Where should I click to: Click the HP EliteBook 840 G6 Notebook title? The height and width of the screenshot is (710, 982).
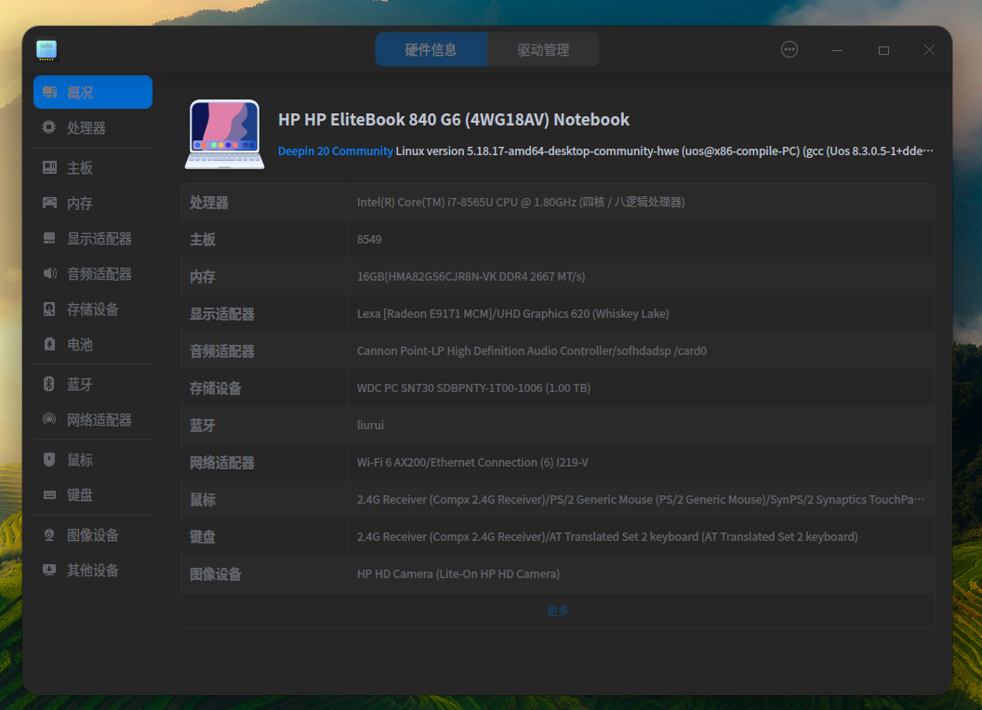[454, 120]
